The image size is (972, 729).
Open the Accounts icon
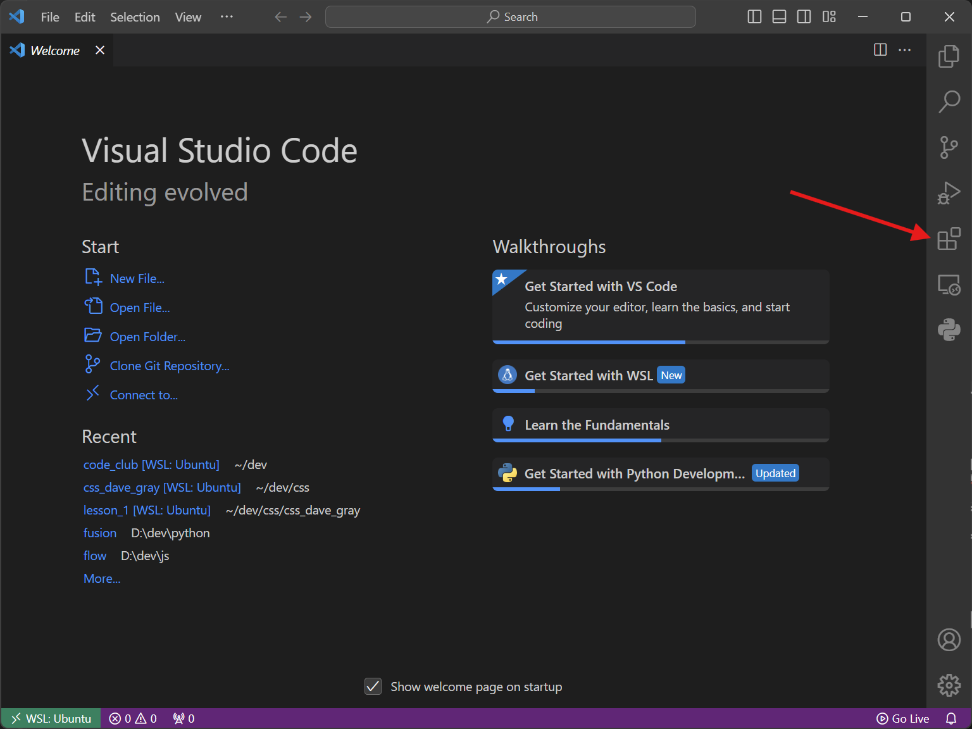(949, 640)
